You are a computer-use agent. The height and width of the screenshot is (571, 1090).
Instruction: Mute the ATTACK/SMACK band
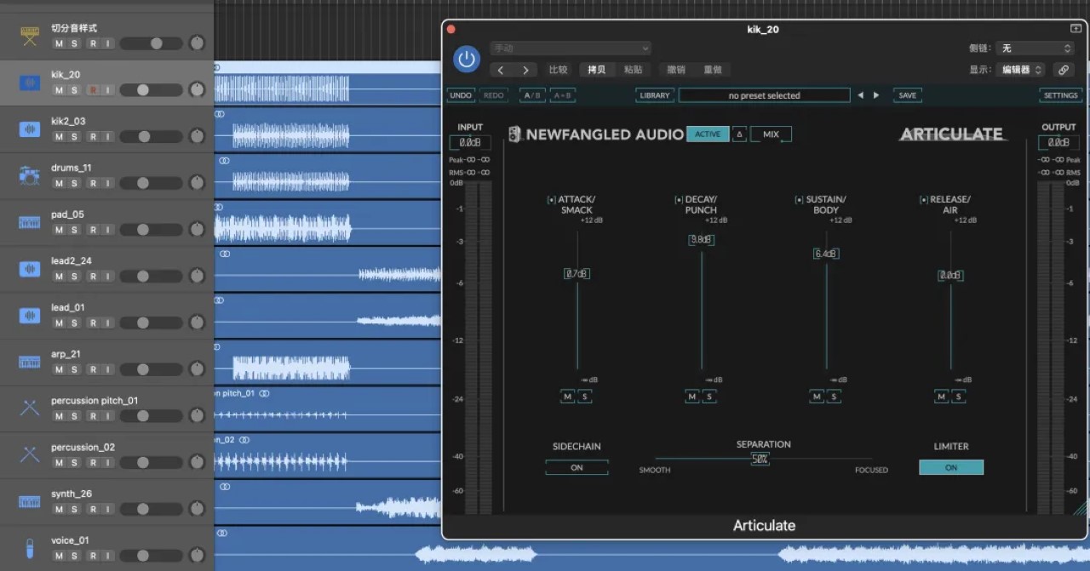click(x=568, y=397)
